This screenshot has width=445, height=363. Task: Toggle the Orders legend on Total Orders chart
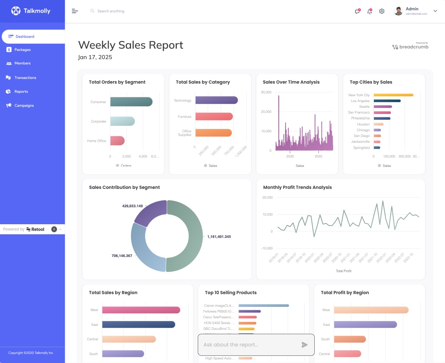coord(122,165)
